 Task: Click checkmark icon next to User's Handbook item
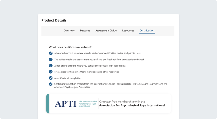click(x=51, y=72)
